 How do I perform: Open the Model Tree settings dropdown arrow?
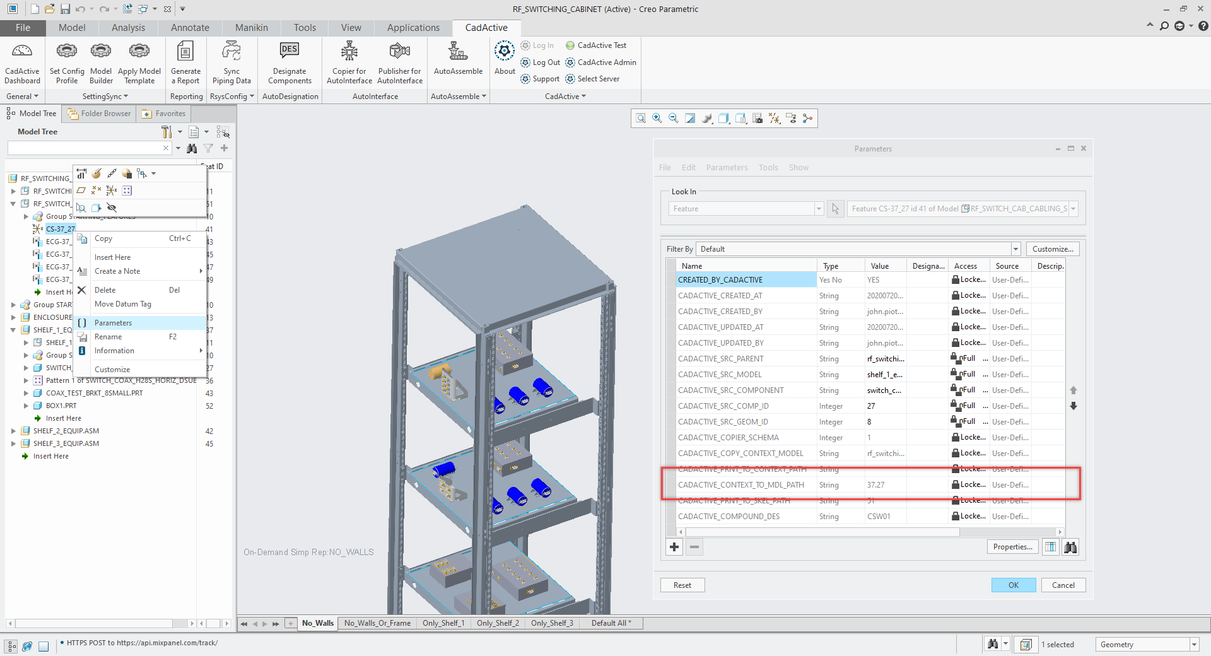180,132
